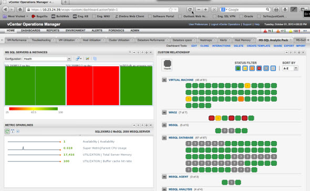This screenshot has width=310, height=191.
Task: Switch to the VM Performance tab
Action: tap(17, 40)
